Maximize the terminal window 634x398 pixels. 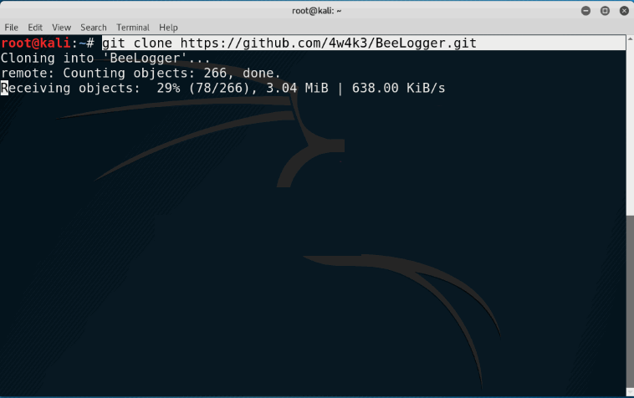603,10
